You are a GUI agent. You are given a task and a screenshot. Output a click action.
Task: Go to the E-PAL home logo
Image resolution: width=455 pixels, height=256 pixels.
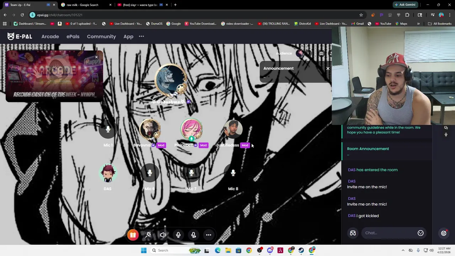click(x=20, y=36)
